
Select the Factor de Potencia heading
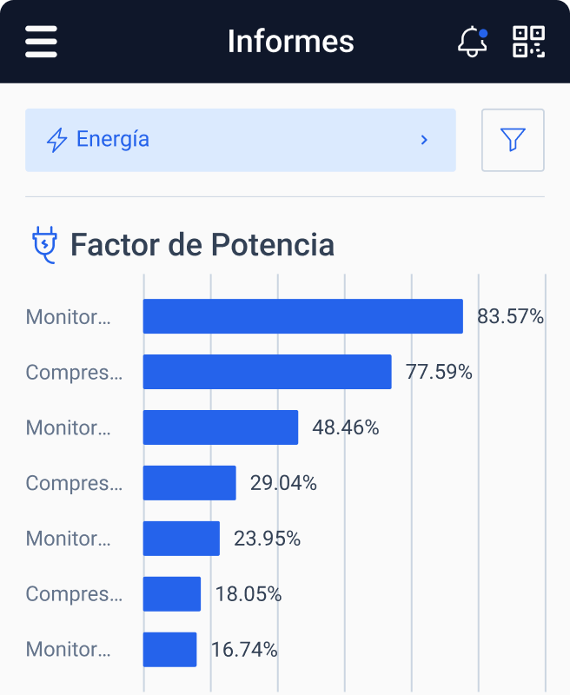(x=202, y=245)
